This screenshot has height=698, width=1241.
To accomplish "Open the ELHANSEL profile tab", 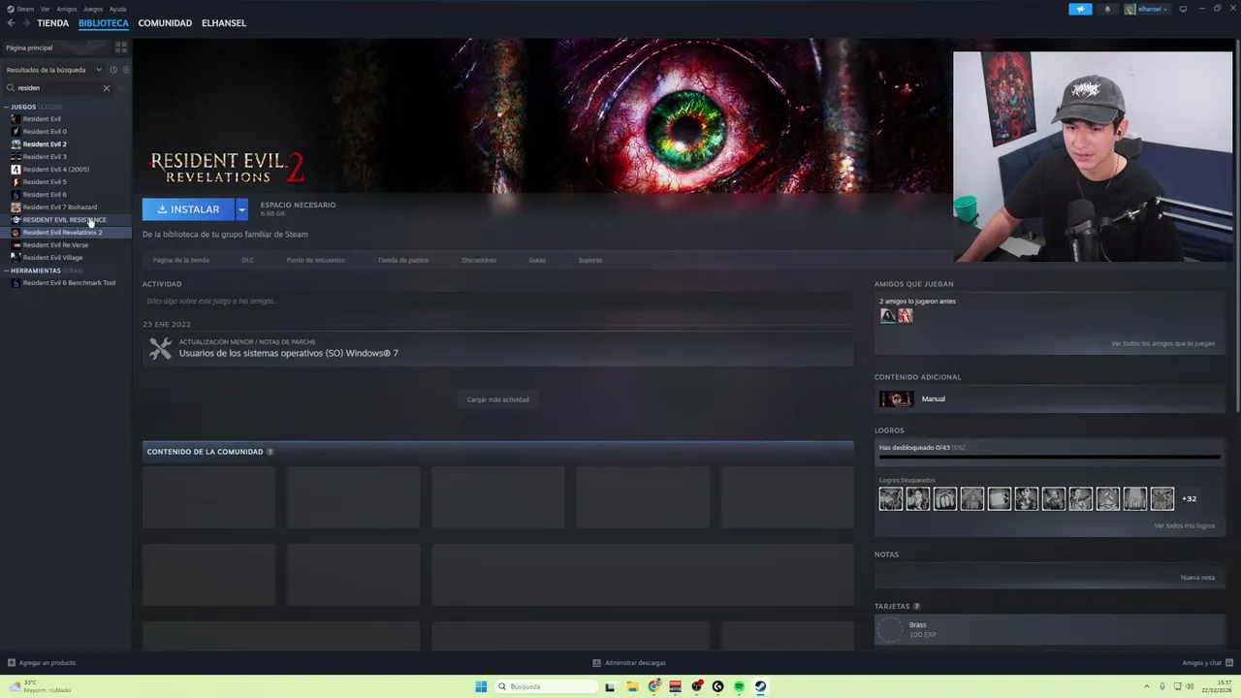I will click(224, 23).
